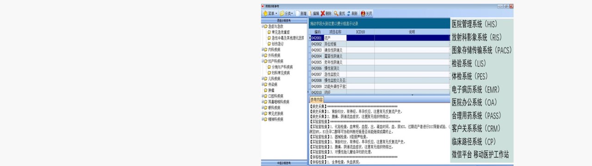Expand the 内科疾病 tree node
Viewport: 592px width, 166px height.
262,49
